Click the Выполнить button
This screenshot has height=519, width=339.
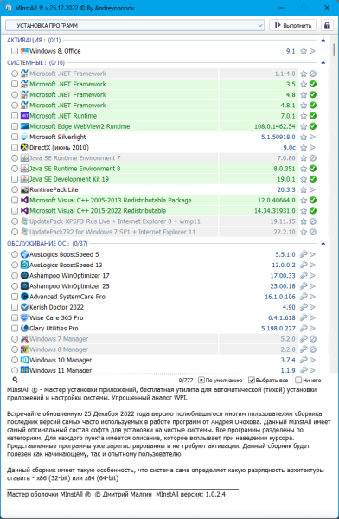(292, 25)
